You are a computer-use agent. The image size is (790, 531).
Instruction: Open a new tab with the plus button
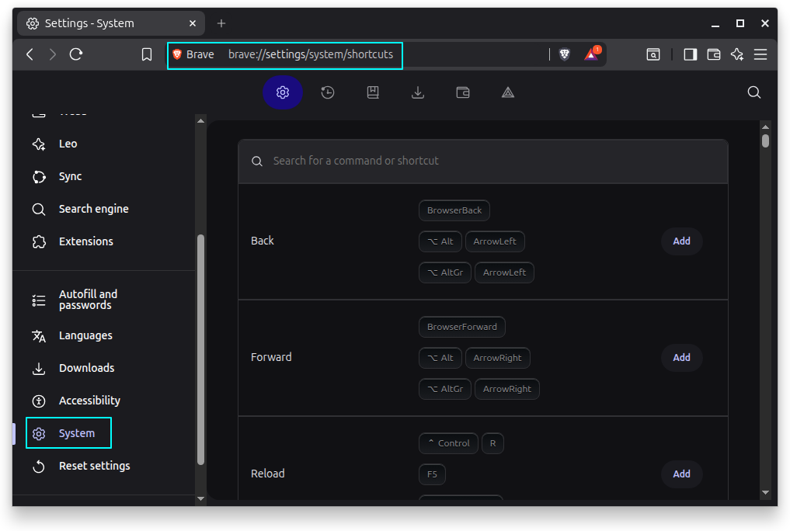pyautogui.click(x=221, y=23)
